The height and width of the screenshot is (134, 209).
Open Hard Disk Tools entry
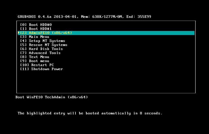(41, 49)
